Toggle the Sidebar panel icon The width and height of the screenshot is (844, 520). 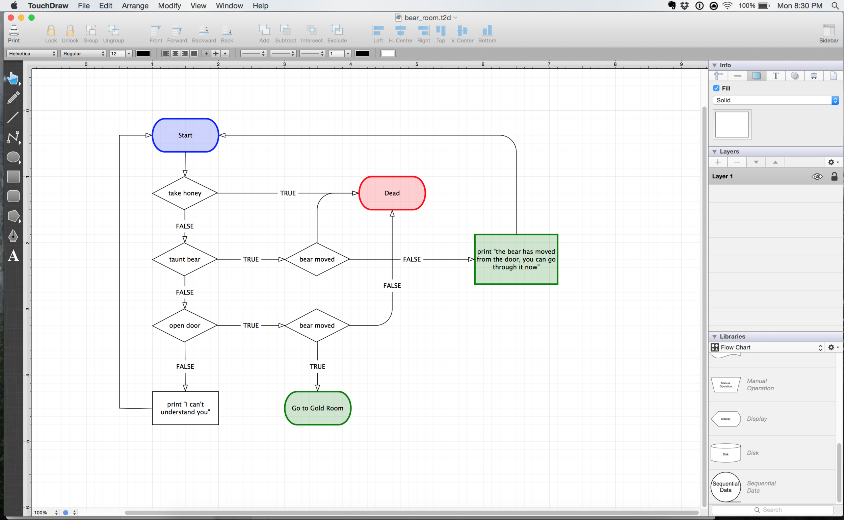click(828, 34)
